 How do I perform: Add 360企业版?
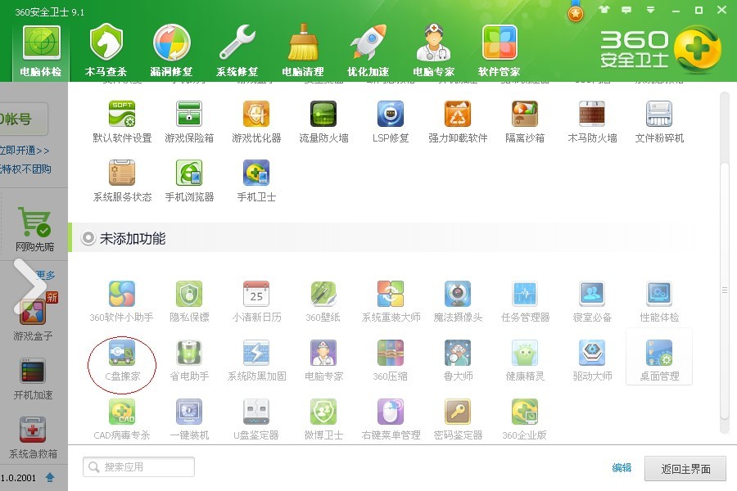[525, 419]
